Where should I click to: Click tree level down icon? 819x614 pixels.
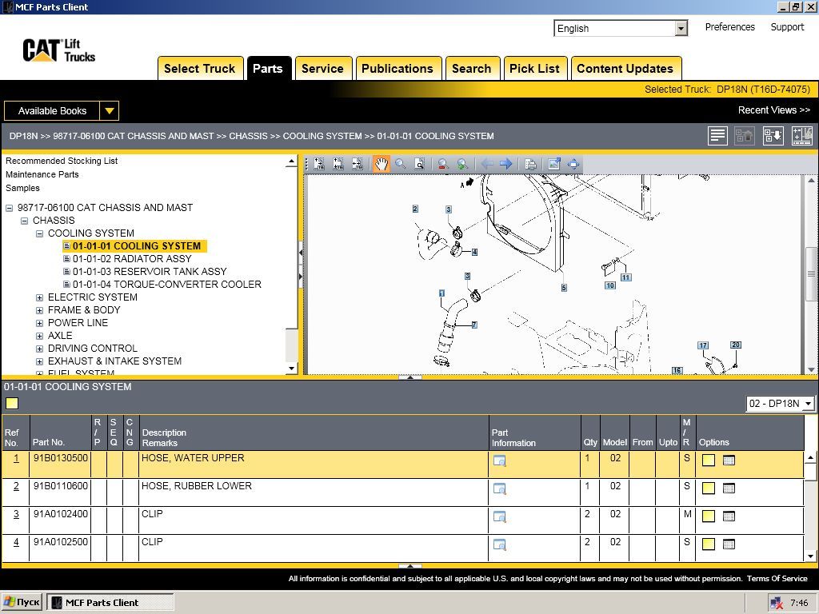click(x=773, y=136)
